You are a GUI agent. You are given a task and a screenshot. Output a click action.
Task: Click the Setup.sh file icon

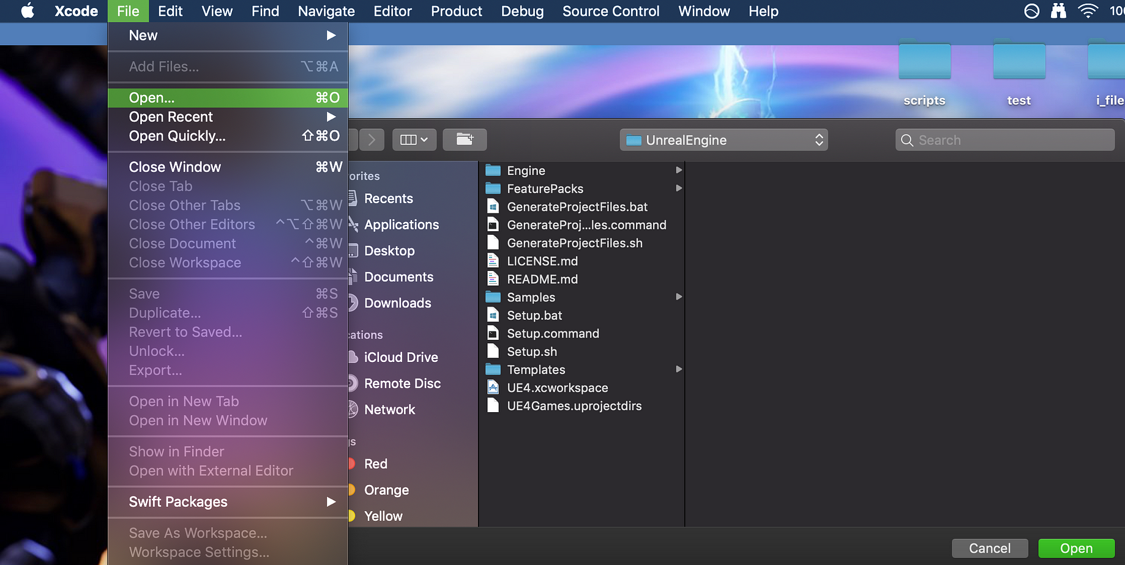coord(493,352)
